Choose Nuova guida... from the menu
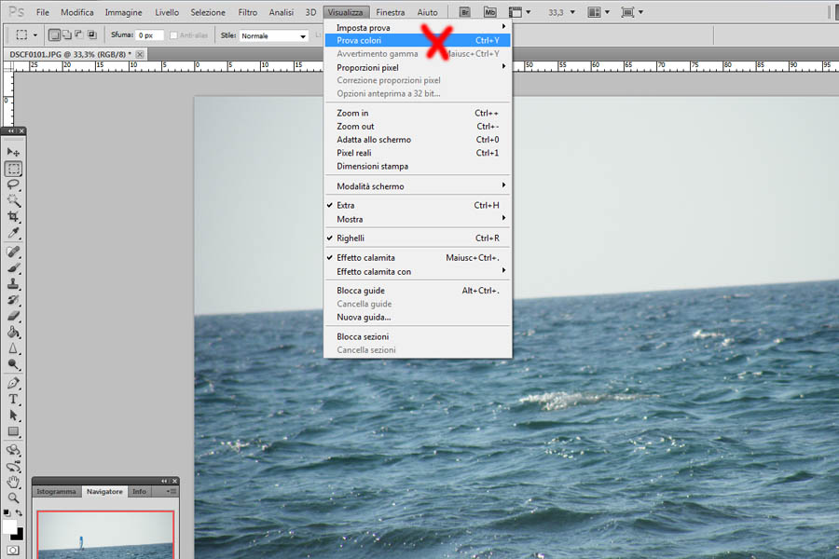 pos(364,318)
